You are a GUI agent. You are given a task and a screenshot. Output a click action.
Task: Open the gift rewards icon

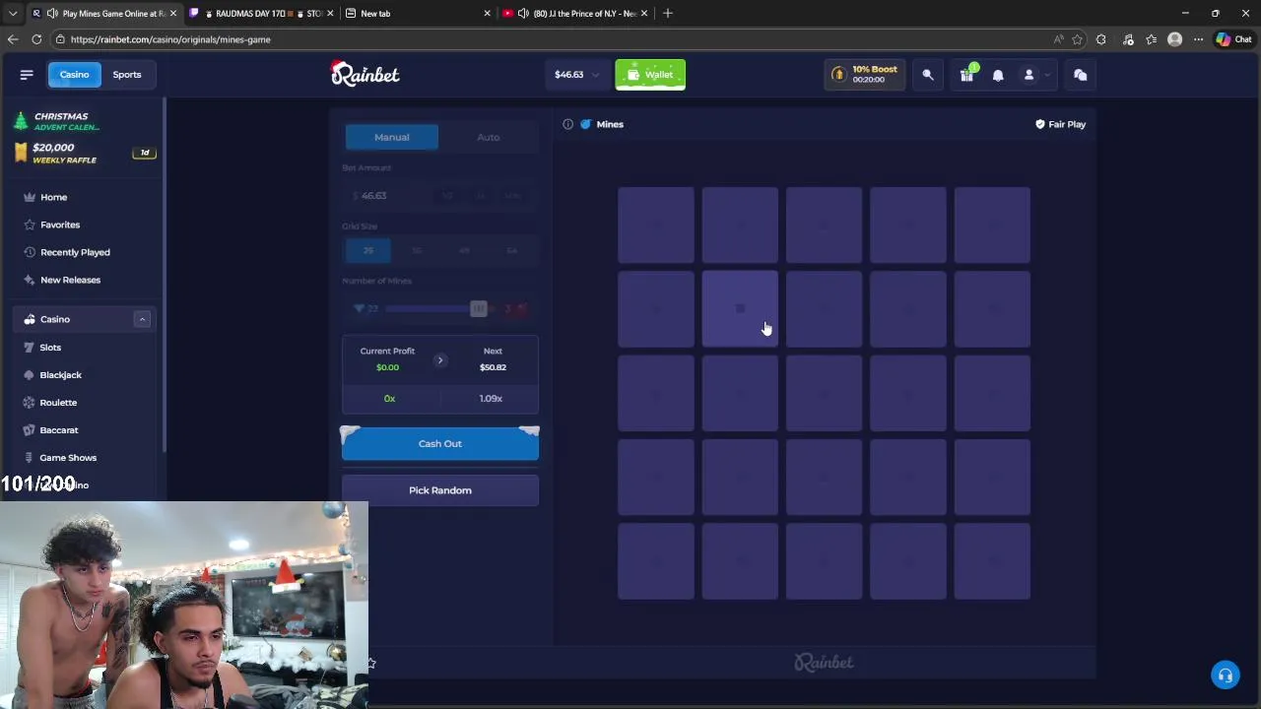click(966, 75)
